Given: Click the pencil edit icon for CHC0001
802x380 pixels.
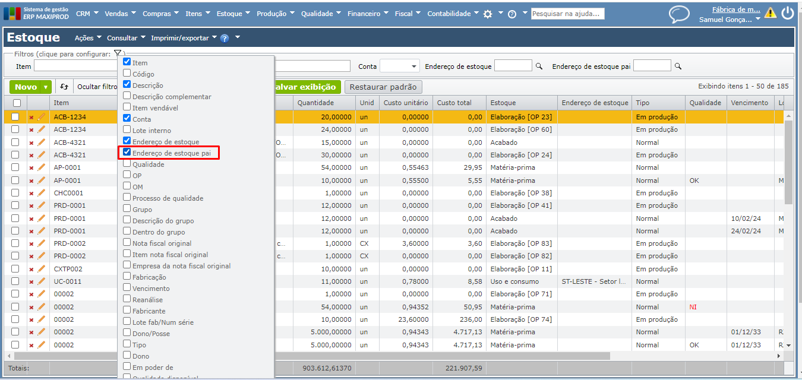Looking at the screenshot, I should [x=42, y=193].
